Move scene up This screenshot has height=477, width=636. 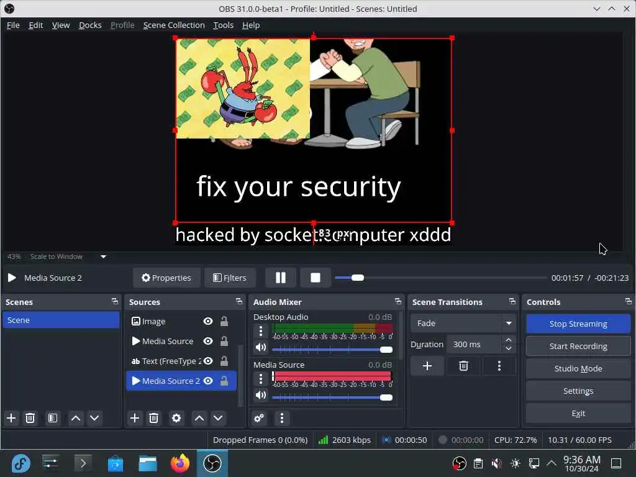click(x=76, y=418)
